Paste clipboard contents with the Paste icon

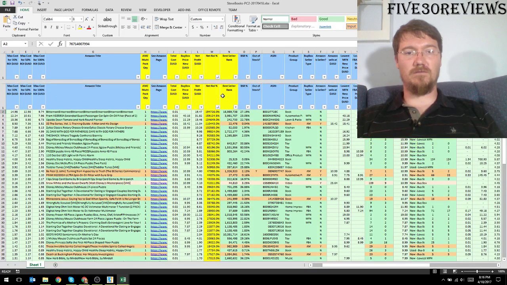click(6, 19)
